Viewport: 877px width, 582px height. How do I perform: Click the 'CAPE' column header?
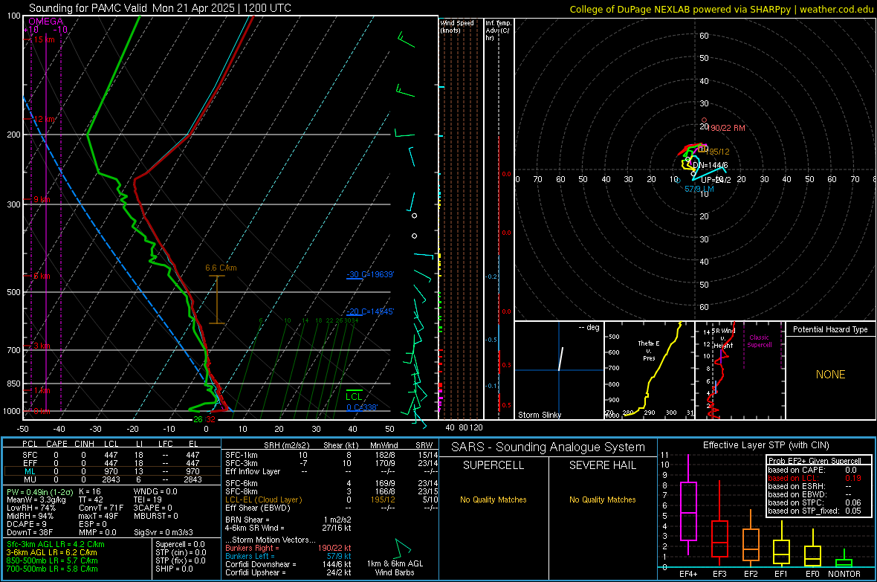coord(56,444)
